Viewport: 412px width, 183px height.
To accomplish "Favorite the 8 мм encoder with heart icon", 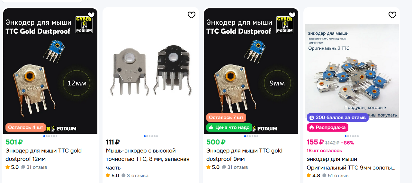I will [x=192, y=15].
